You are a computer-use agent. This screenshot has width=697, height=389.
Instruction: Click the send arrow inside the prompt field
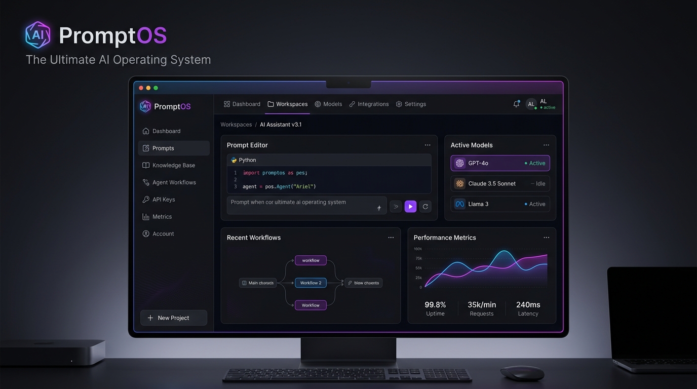pyautogui.click(x=379, y=208)
